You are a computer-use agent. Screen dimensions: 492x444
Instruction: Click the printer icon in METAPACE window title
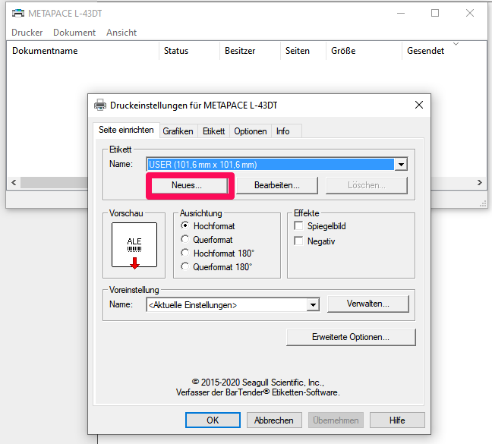point(18,14)
